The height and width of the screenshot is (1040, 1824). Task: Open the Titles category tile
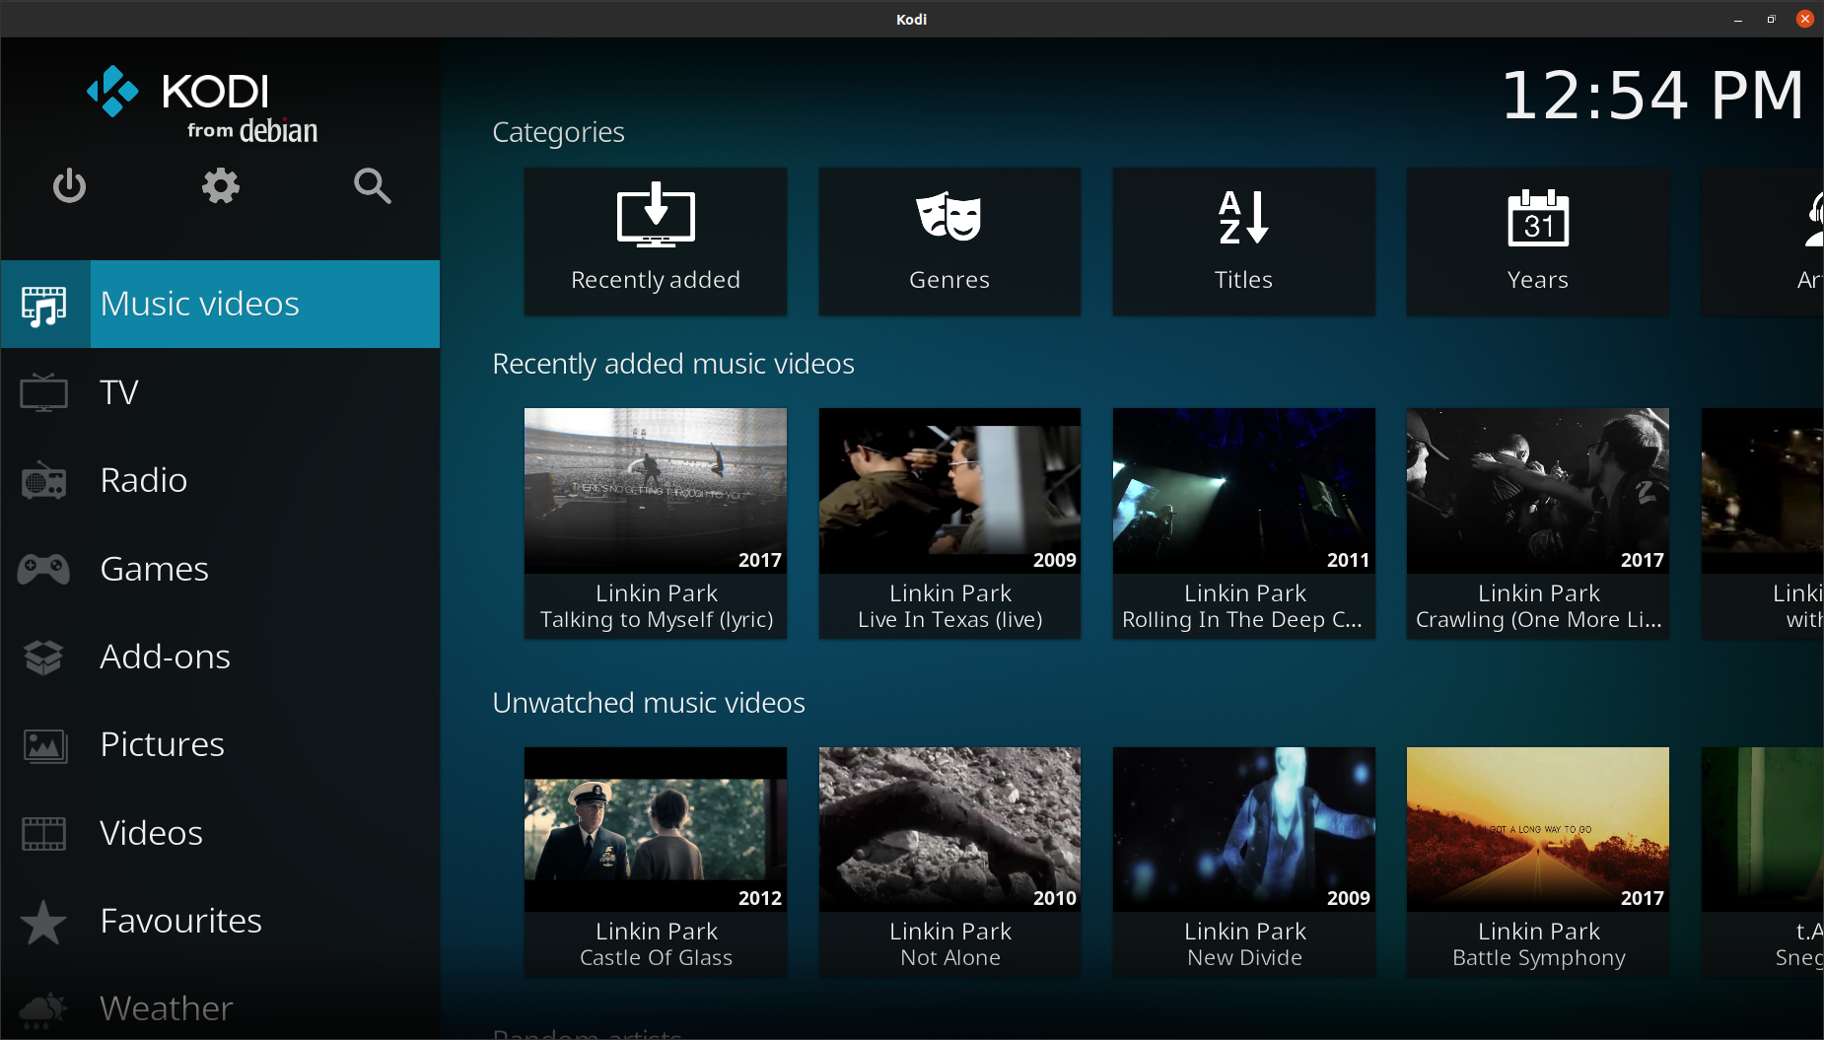(1243, 242)
